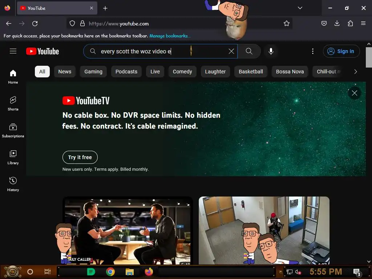Open Shorts in the sidebar
372x279 pixels.
(x=13, y=104)
